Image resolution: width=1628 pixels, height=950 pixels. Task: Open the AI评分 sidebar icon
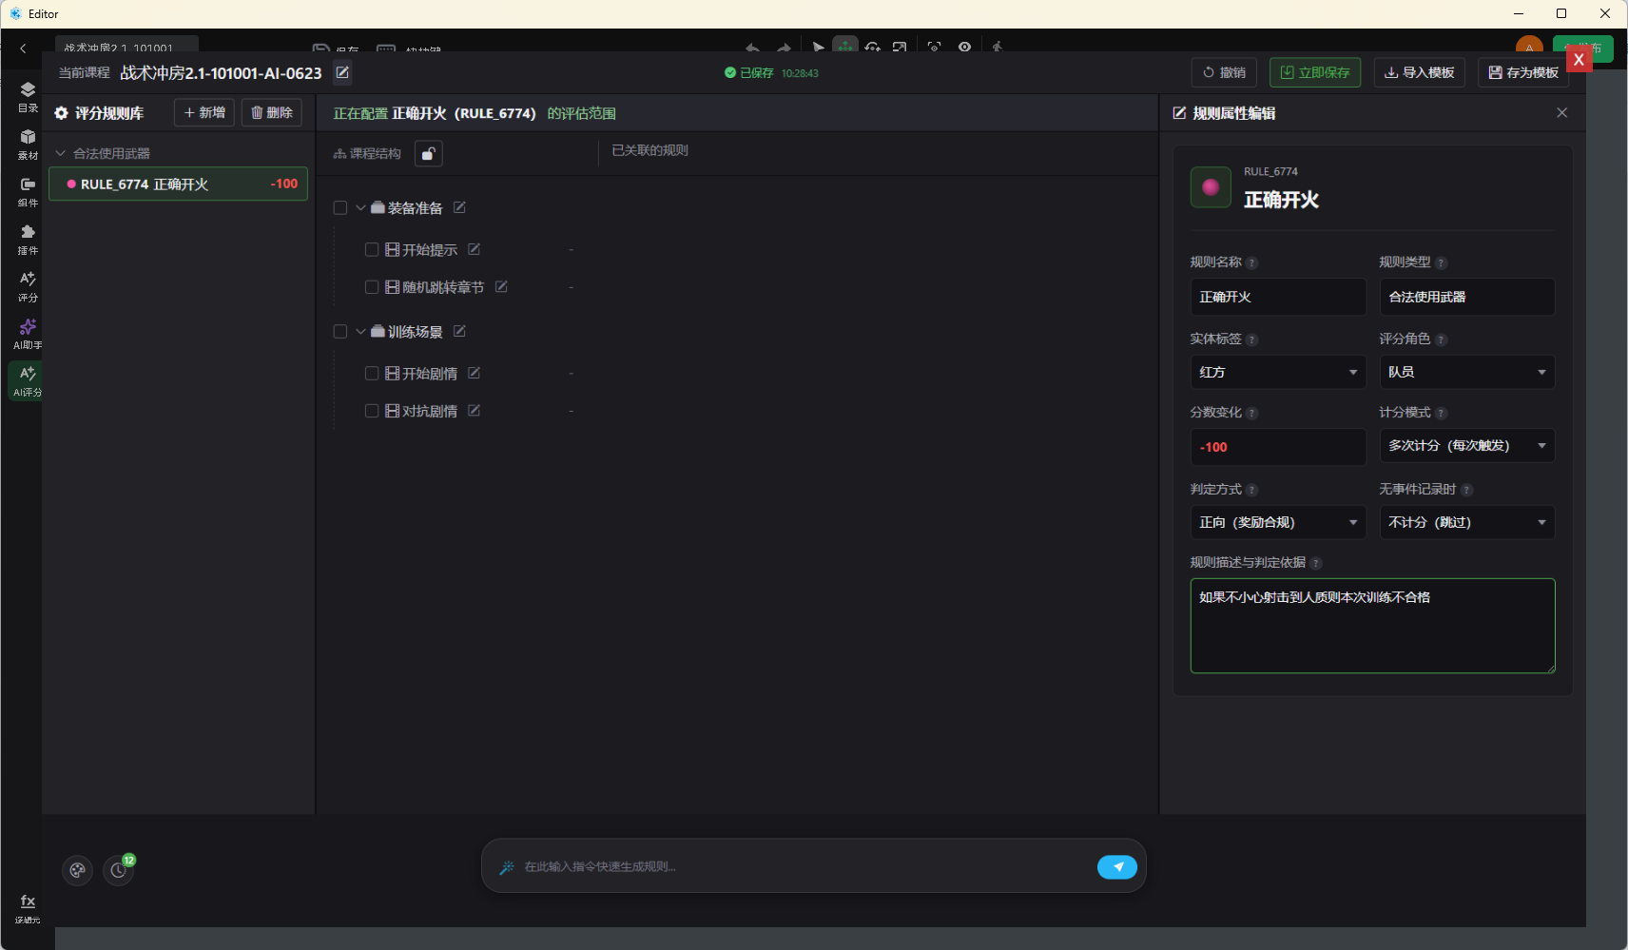(x=28, y=380)
